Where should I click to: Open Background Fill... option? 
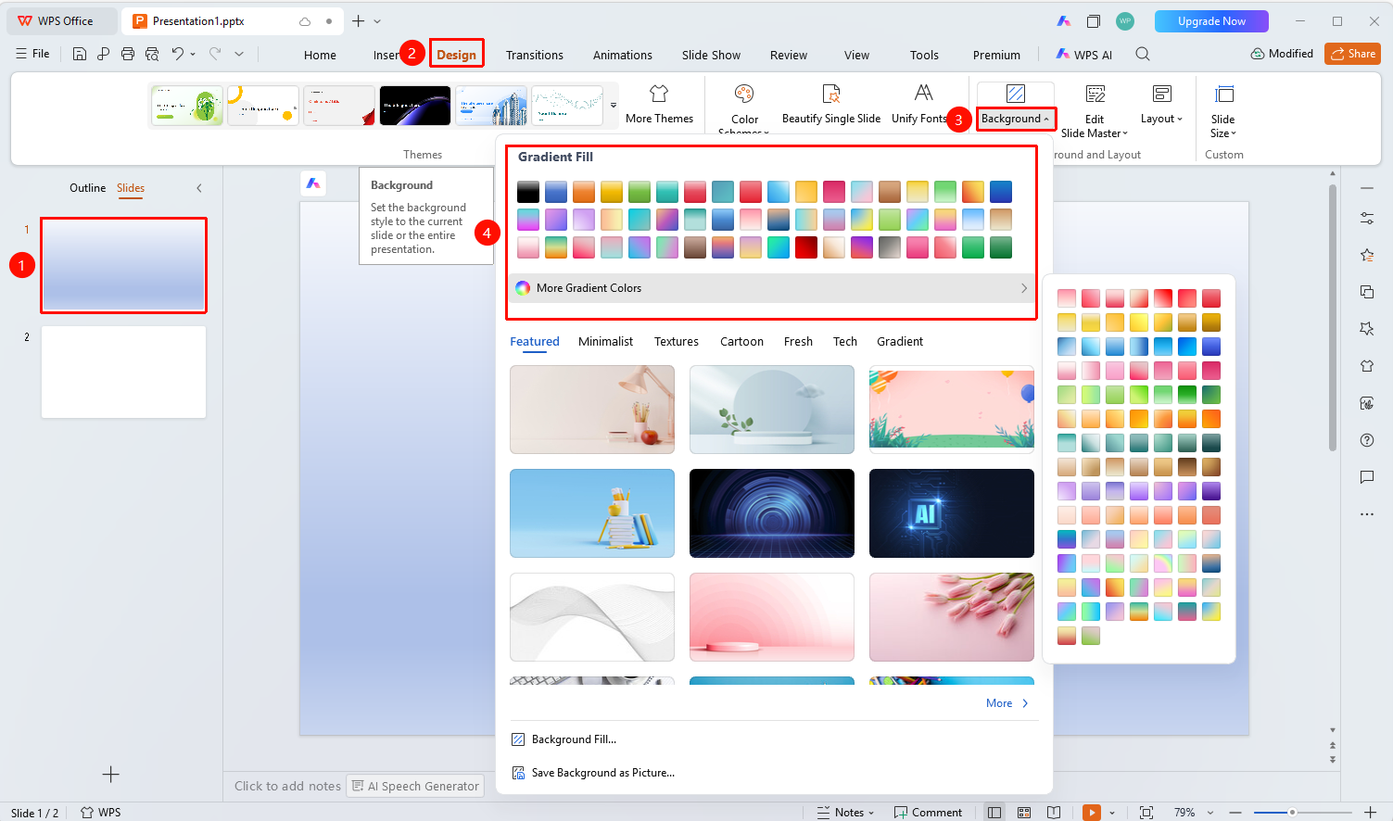click(x=573, y=739)
